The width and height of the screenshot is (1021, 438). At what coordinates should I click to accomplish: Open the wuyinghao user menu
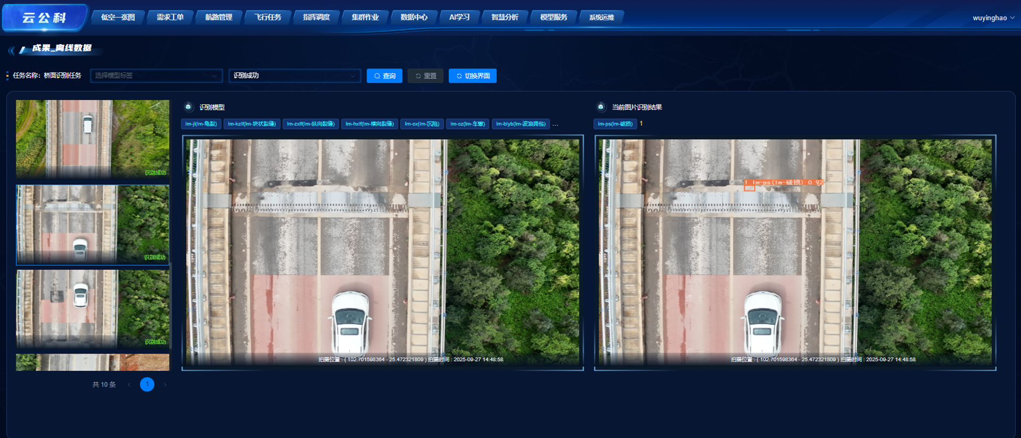pos(993,18)
